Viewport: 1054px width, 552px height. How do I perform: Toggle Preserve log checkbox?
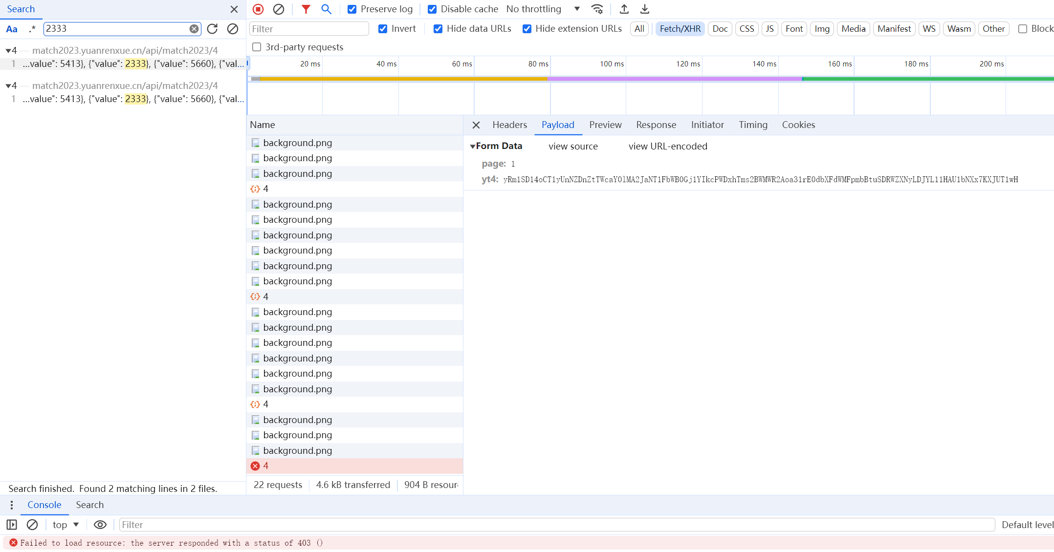352,9
